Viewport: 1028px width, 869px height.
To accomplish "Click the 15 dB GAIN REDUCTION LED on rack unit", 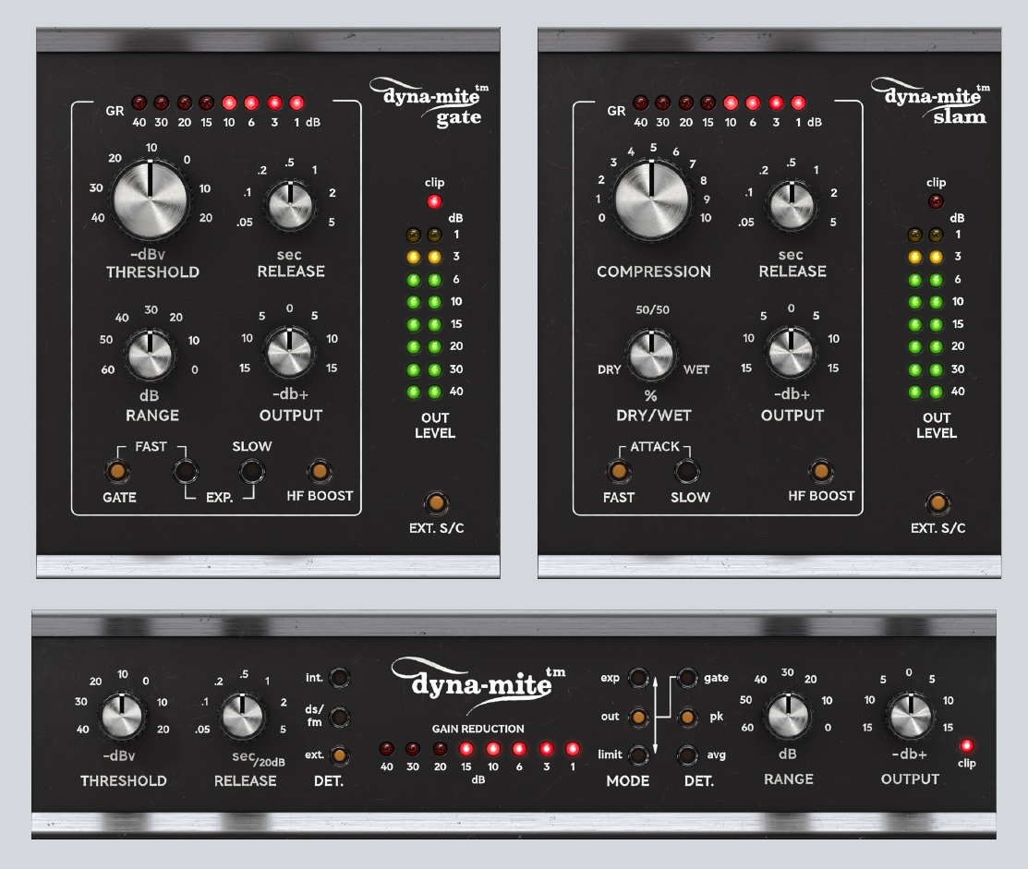I will [x=466, y=748].
